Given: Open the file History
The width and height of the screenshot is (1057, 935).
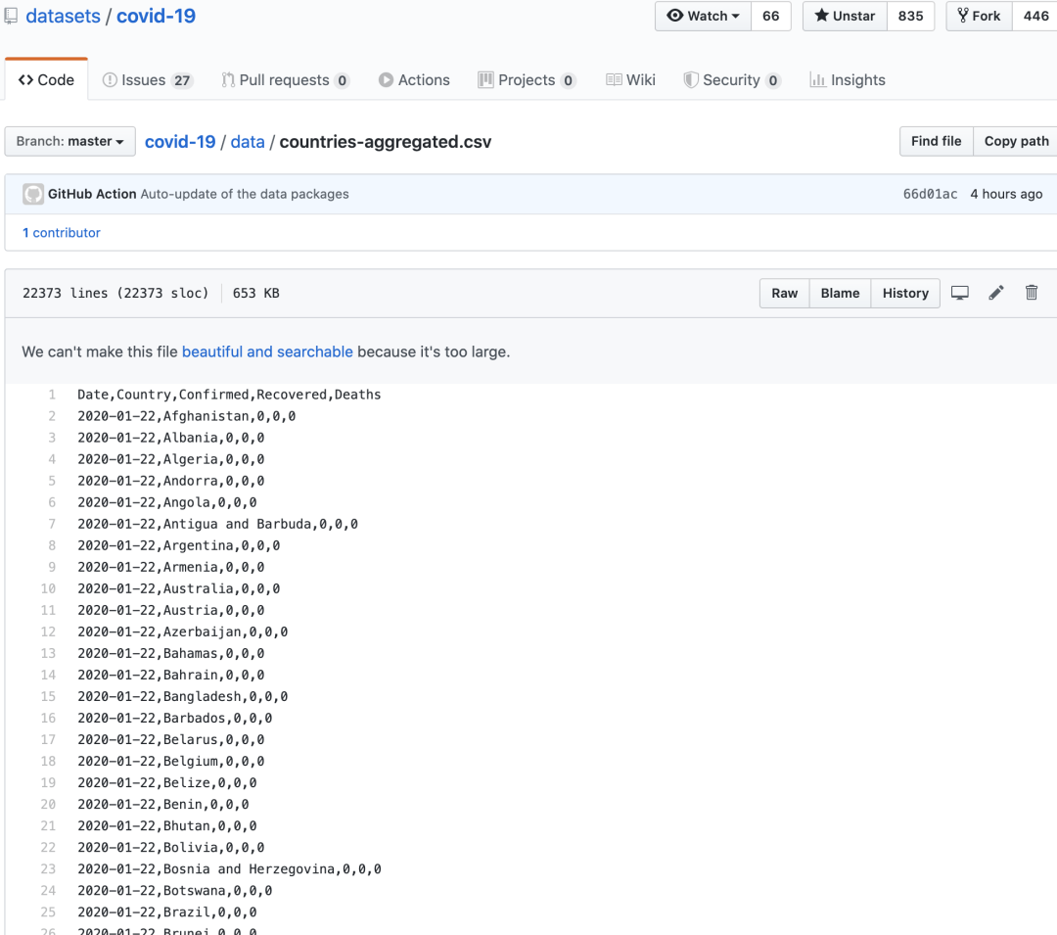Looking at the screenshot, I should (x=905, y=294).
